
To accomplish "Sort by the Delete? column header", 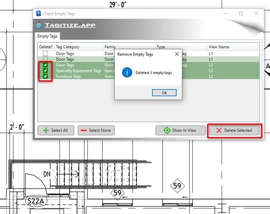I will 46,47.
